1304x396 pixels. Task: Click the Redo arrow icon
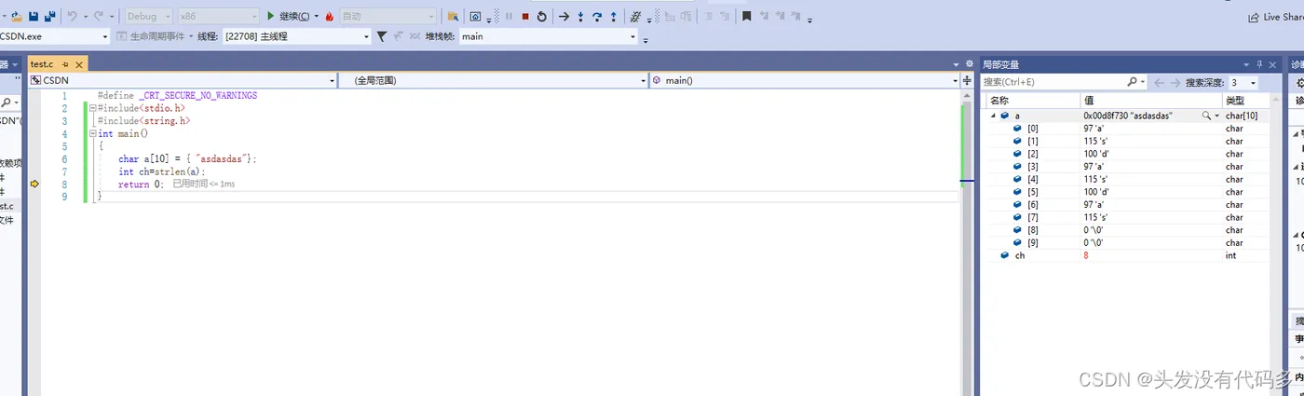[100, 17]
